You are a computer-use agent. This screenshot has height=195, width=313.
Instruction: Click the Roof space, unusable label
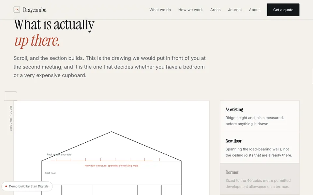pyautogui.click(x=59, y=155)
